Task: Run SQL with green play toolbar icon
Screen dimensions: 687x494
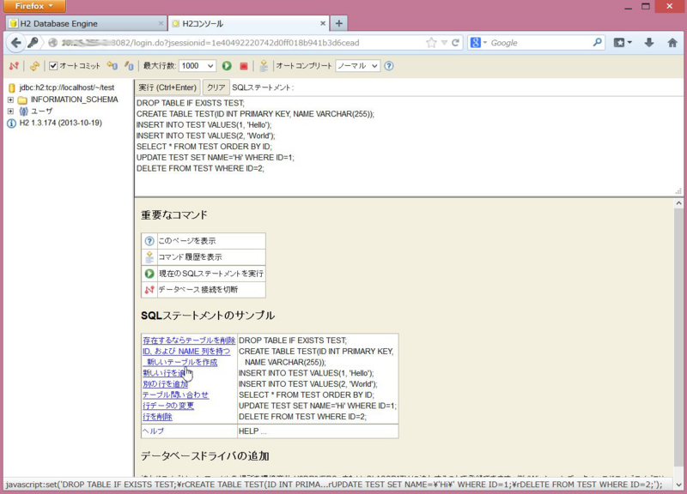Action: (227, 66)
